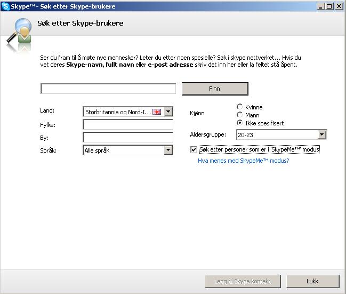346x294 pixels.
Task: Click the Skype name search input field
Action: click(108, 89)
